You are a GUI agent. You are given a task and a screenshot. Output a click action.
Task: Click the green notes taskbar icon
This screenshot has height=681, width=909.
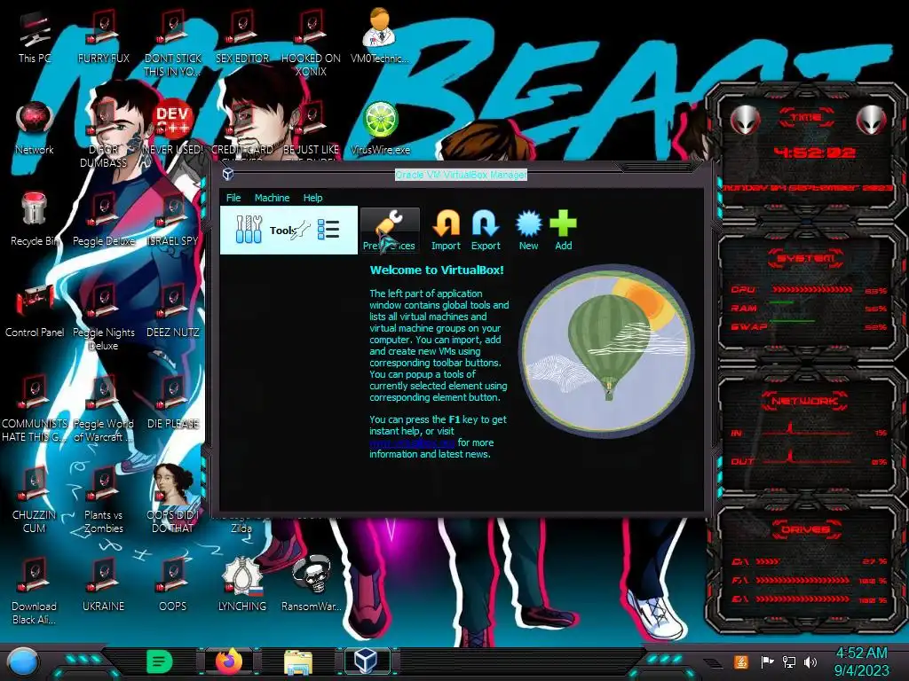click(160, 661)
